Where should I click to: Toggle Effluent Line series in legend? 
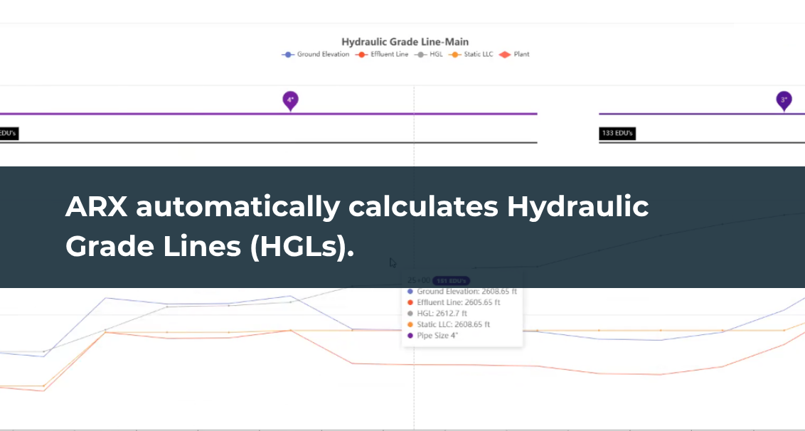coord(382,55)
